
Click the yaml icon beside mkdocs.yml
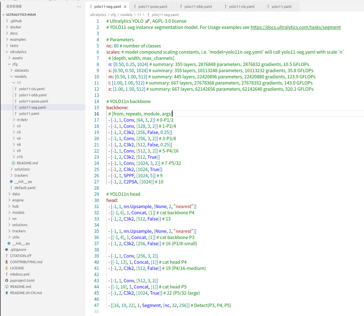7,274
